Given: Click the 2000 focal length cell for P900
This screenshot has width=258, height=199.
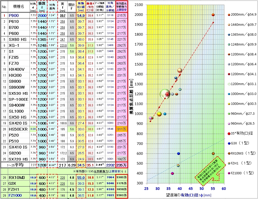Looking at the screenshot, I should (42, 16).
